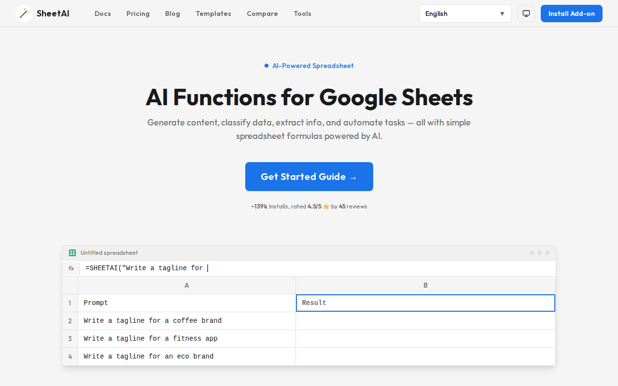The image size is (618, 386).
Task: Click the SheetAI magic wand logo
Action: tap(24, 14)
